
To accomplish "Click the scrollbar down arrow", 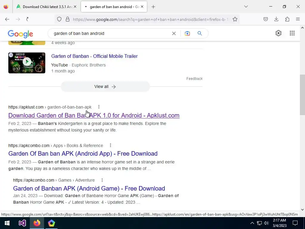I will tap(302, 210).
